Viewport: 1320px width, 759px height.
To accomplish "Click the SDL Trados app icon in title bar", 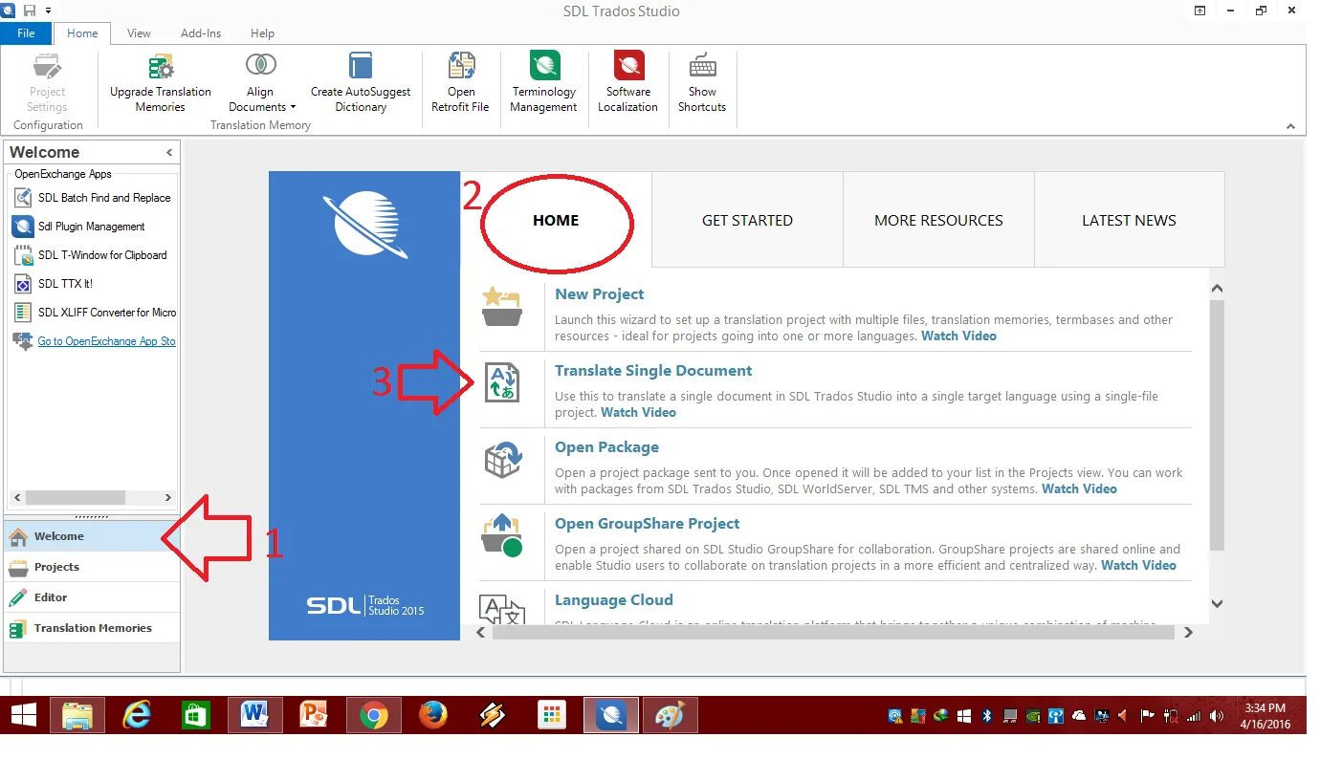I will click(x=8, y=11).
